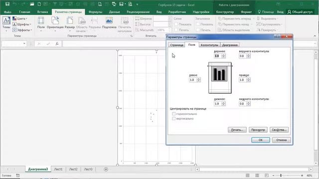Open the Ориентация page orientation menu

55,24
